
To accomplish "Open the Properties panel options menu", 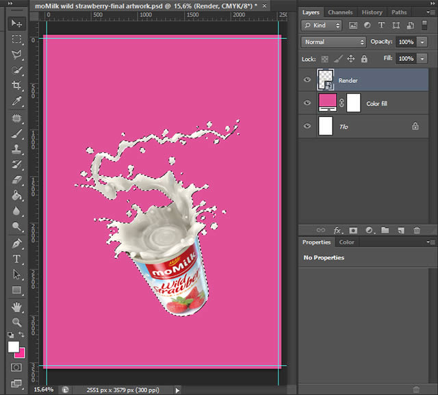I will (x=430, y=242).
